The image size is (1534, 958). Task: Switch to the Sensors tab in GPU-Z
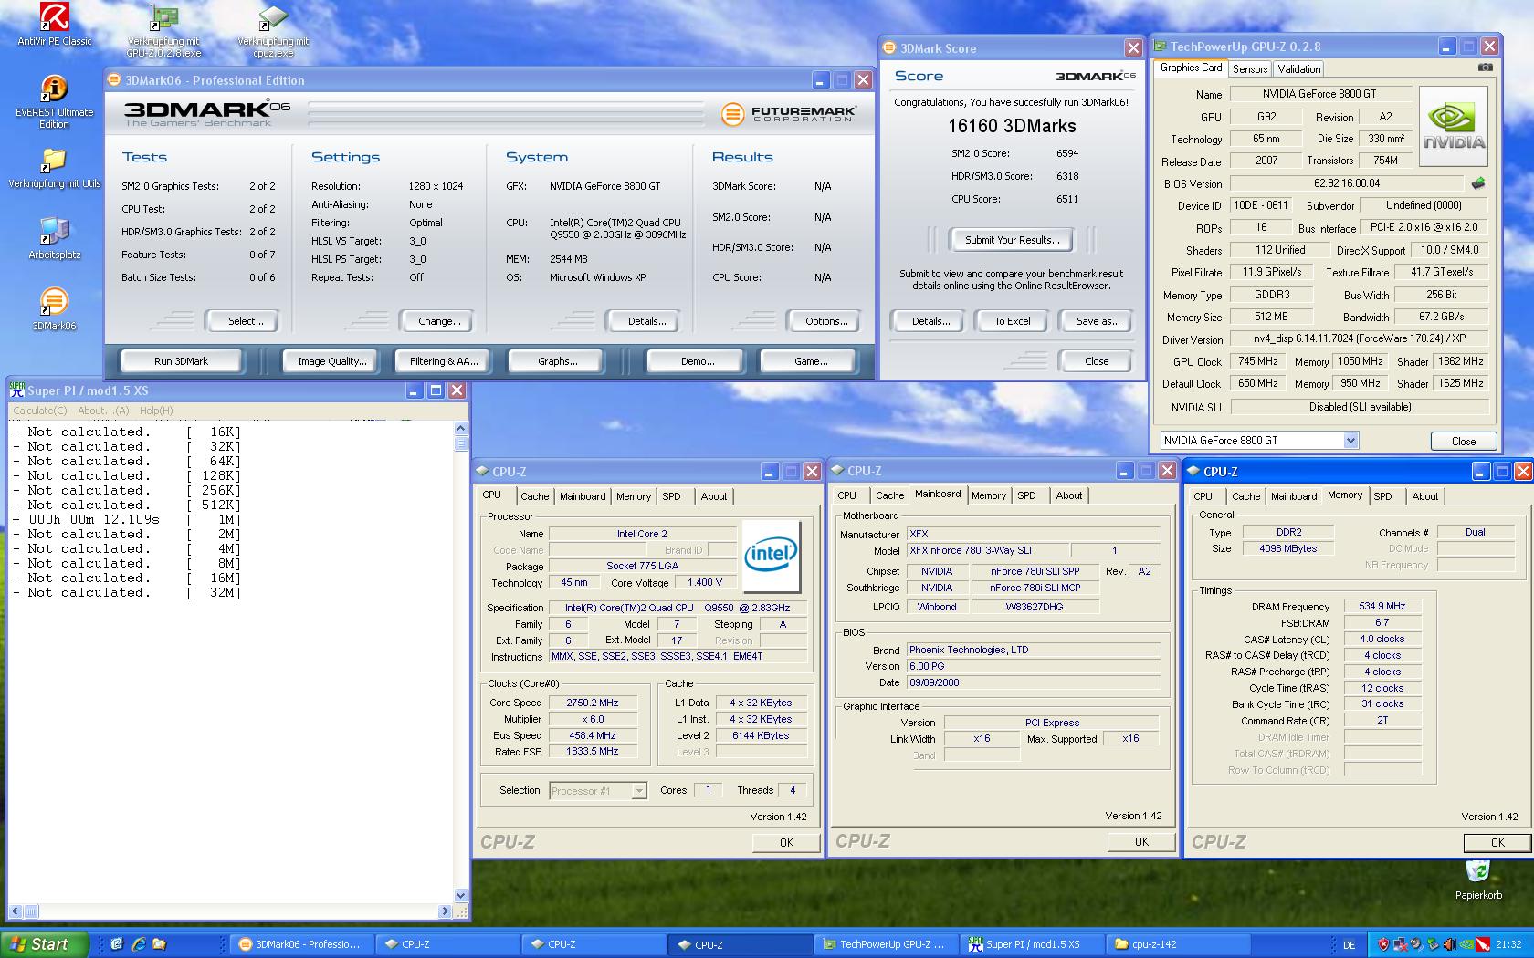(x=1249, y=69)
